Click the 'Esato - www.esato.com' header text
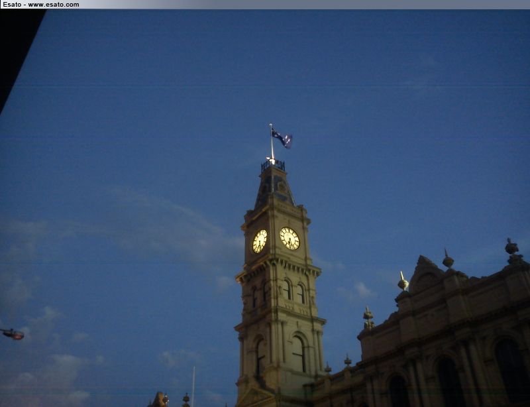The width and height of the screenshot is (530, 407). [41, 5]
